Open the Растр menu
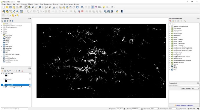The width and height of the screenshot is (201, 111). pos(41,4)
